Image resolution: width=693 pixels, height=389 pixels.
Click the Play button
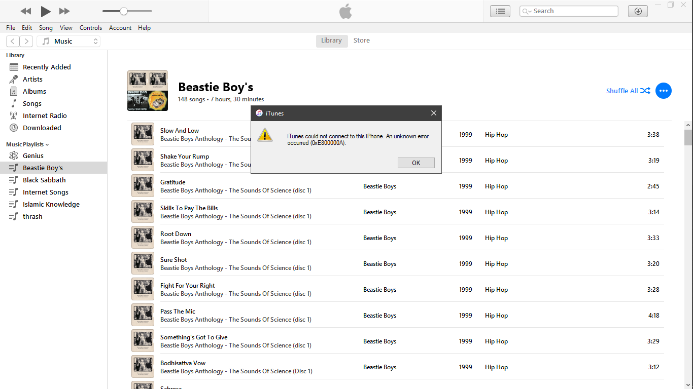tap(46, 11)
